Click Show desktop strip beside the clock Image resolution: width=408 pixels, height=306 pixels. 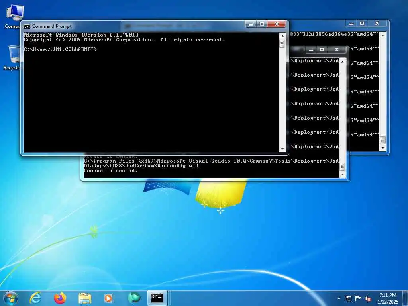tap(405, 298)
